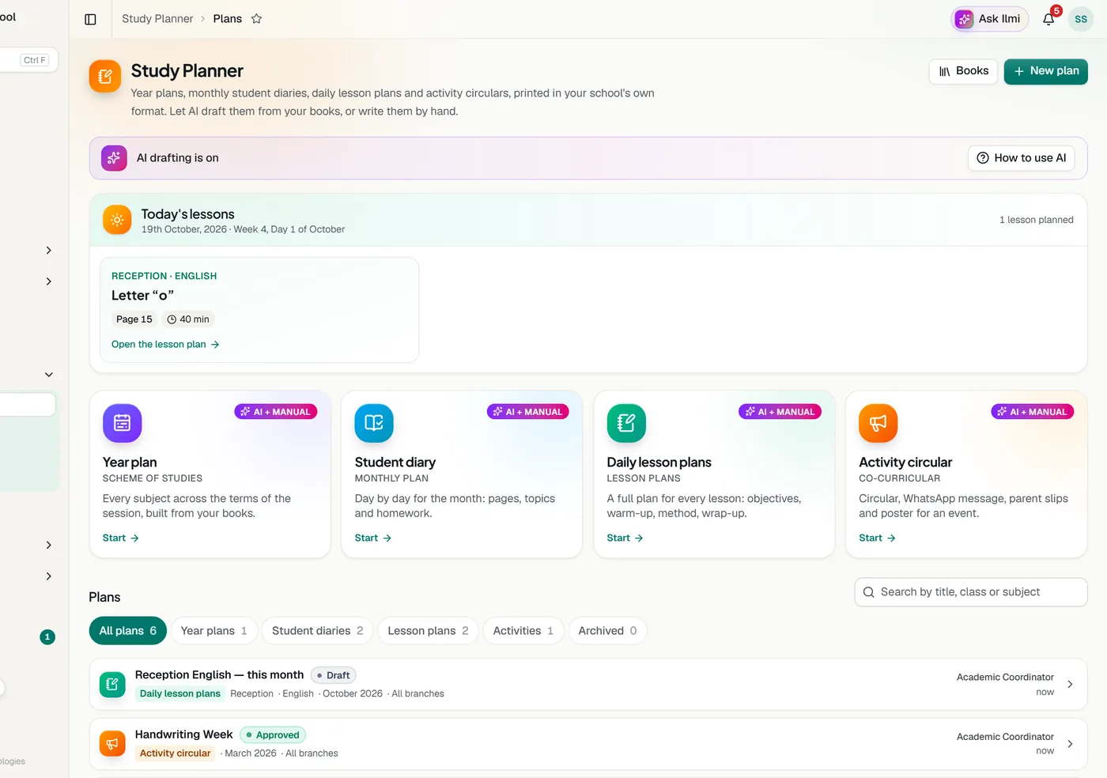Click the Student diary book icon
The height and width of the screenshot is (778, 1107).
coord(374,423)
